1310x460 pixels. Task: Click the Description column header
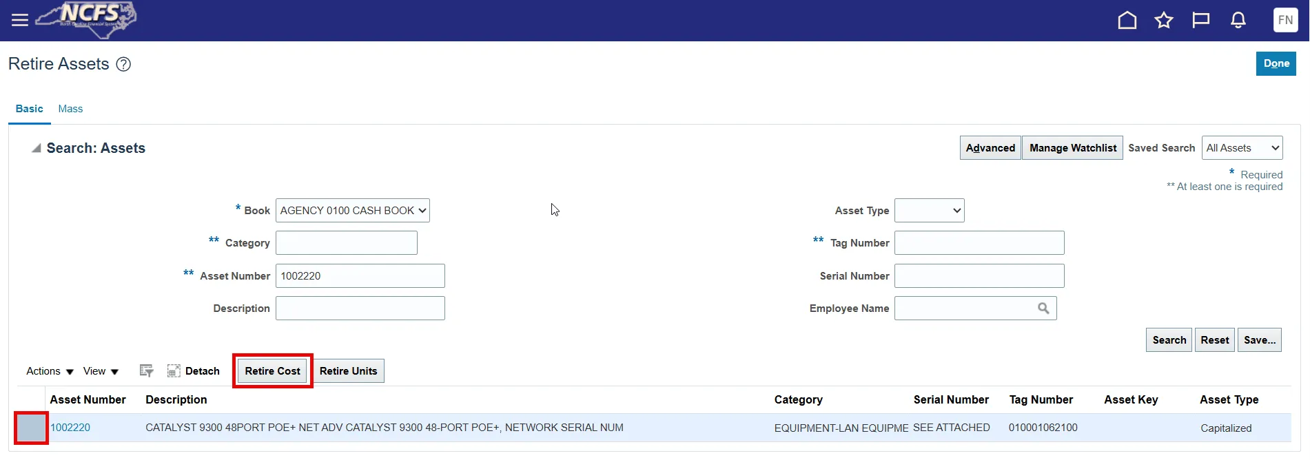(176, 399)
